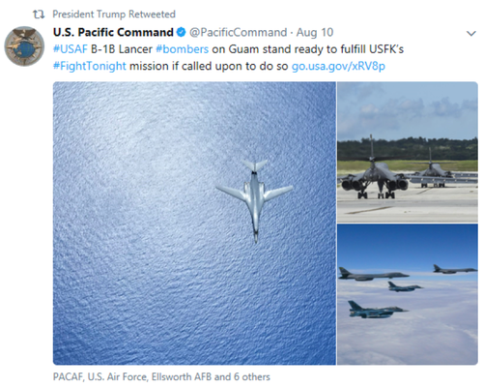This screenshot has width=483, height=388.
Task: Open the Aug 10 timestamp link
Action: click(x=315, y=32)
